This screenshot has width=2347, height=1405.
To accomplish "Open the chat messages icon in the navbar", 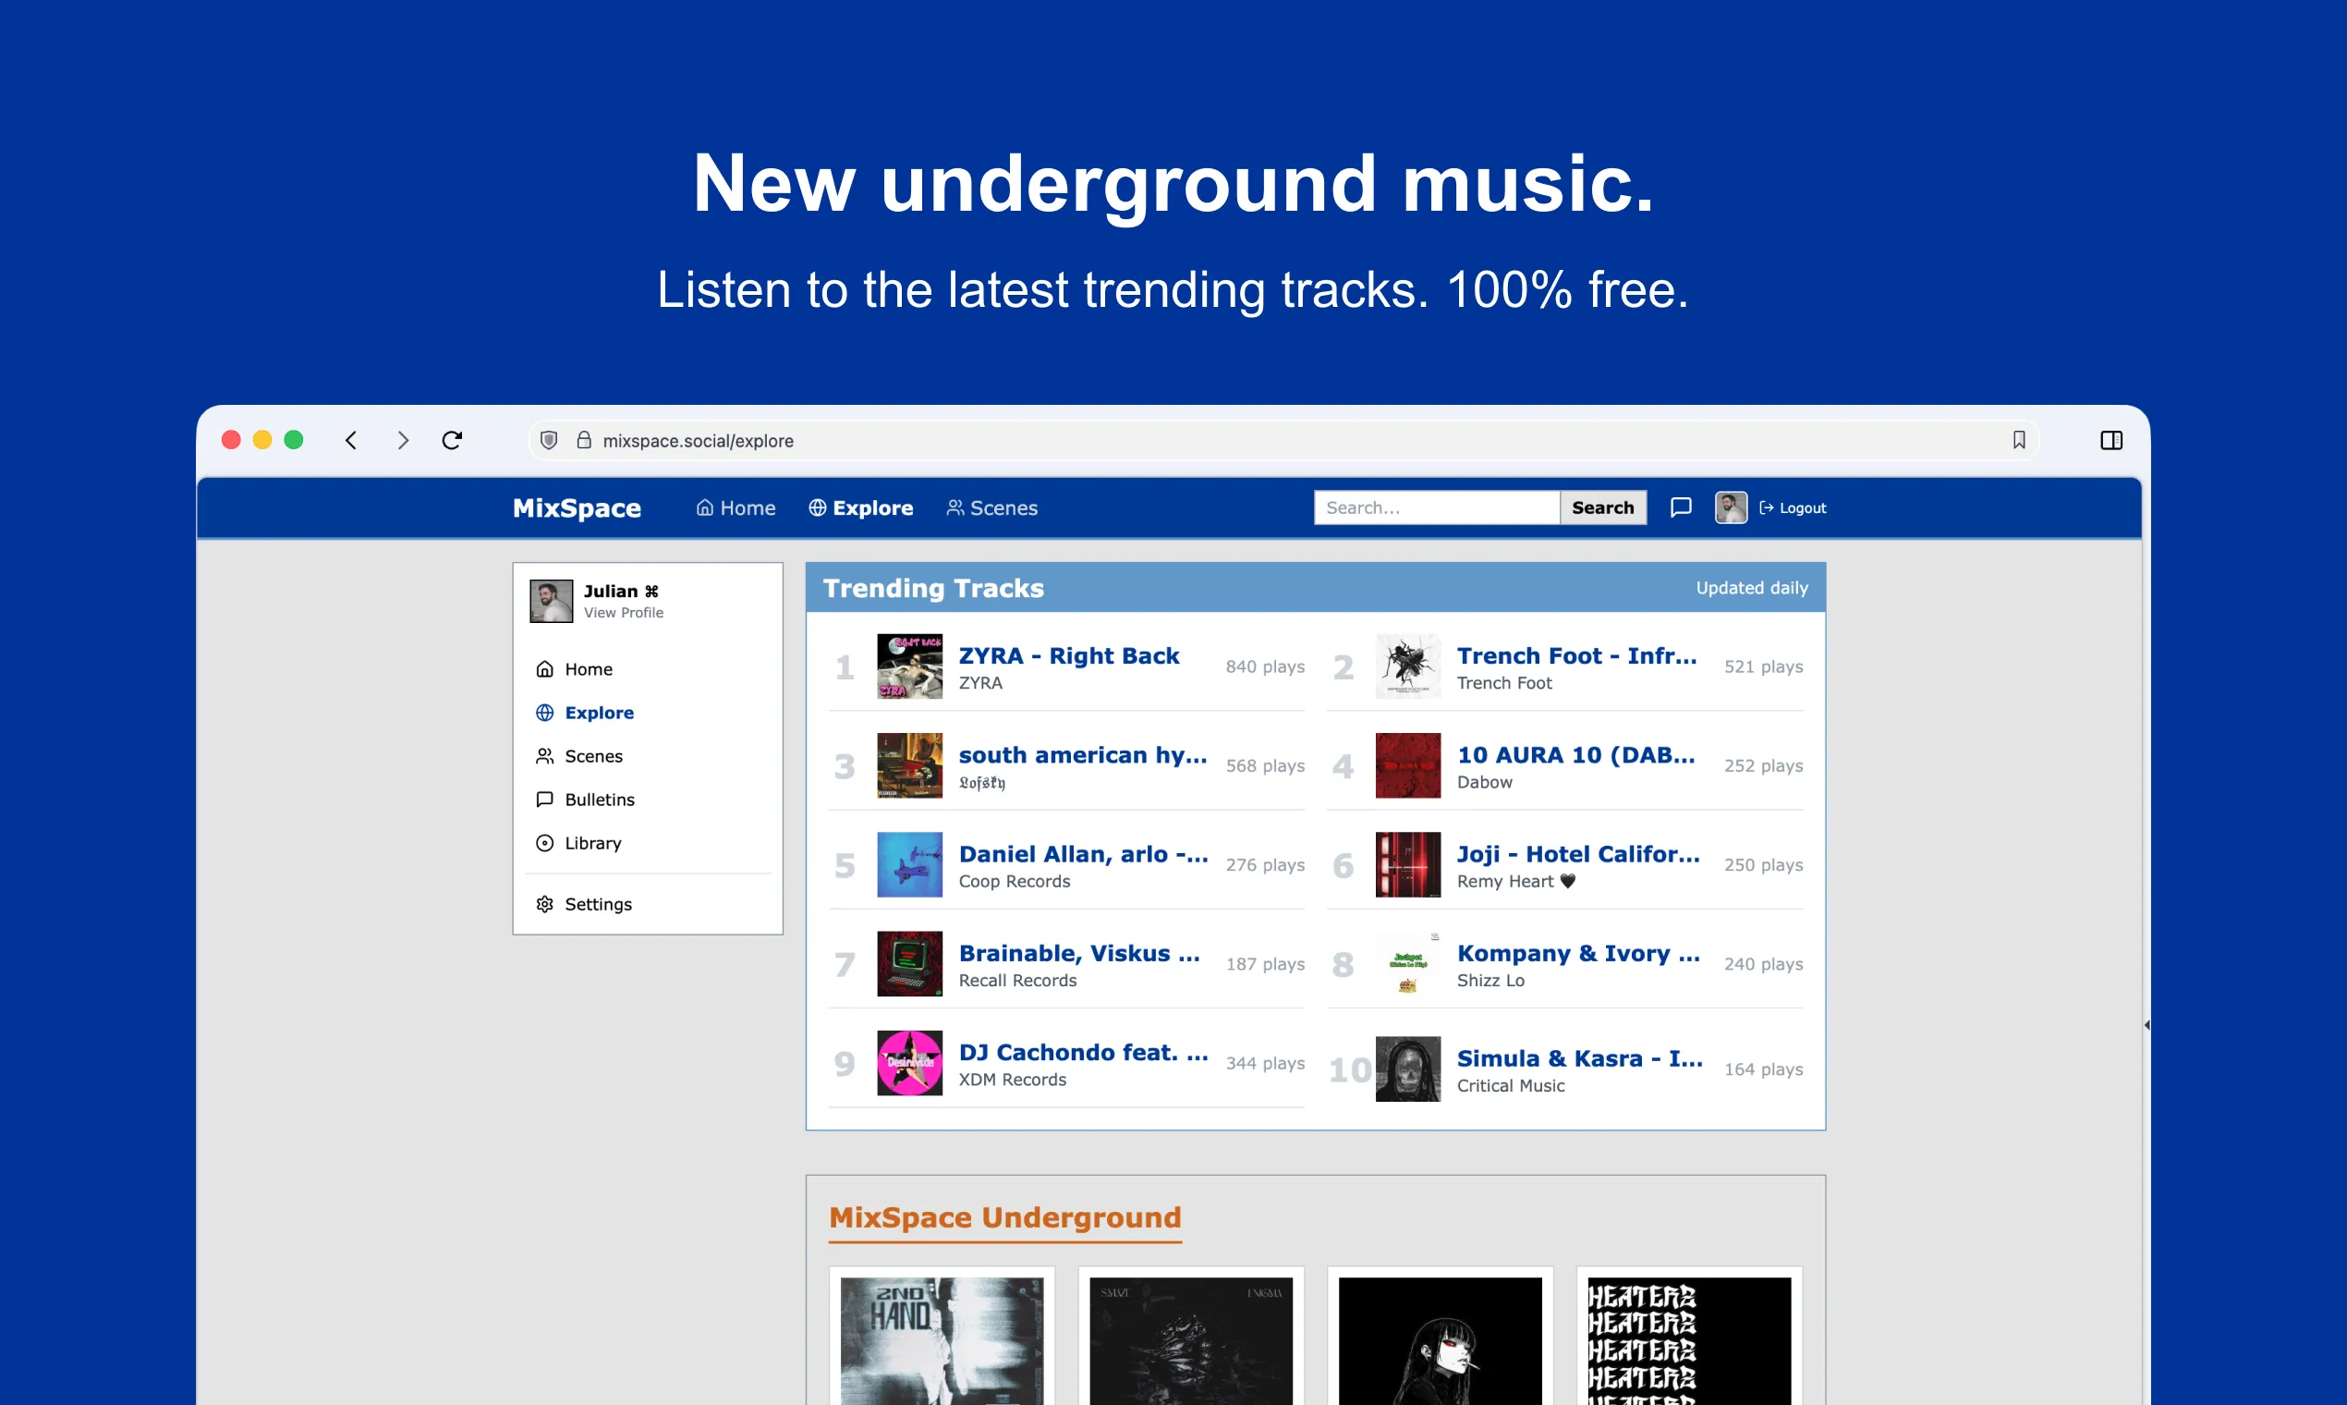I will [1681, 507].
